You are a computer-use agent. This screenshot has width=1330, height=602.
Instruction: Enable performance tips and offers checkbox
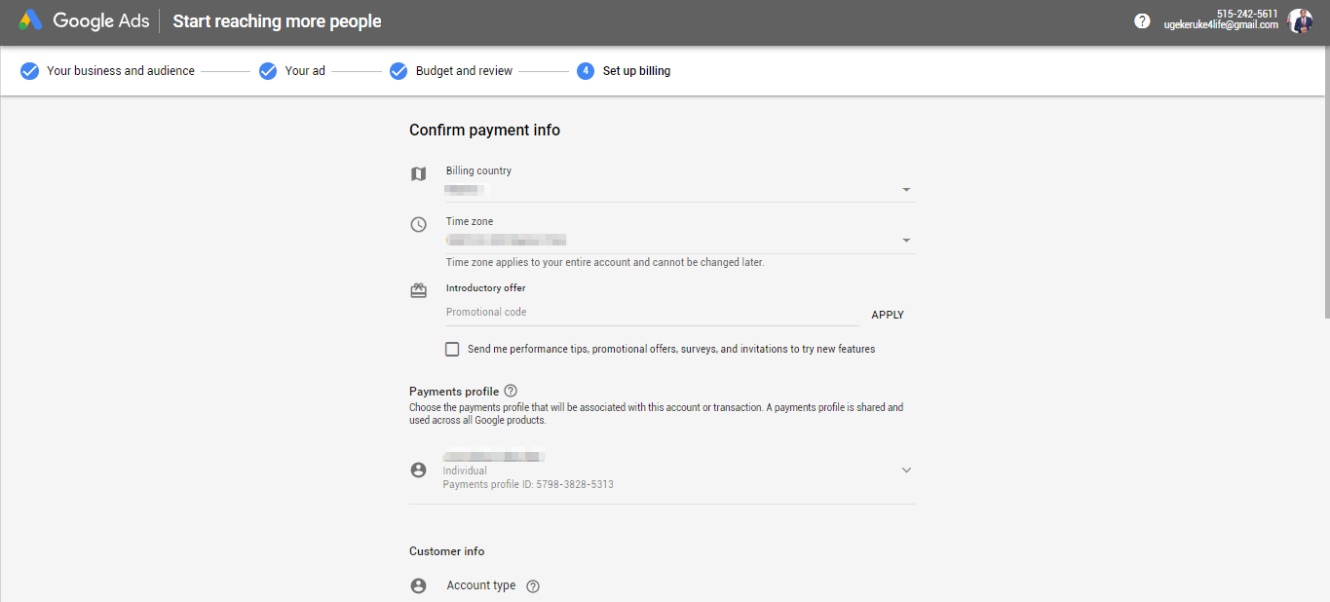tap(452, 349)
